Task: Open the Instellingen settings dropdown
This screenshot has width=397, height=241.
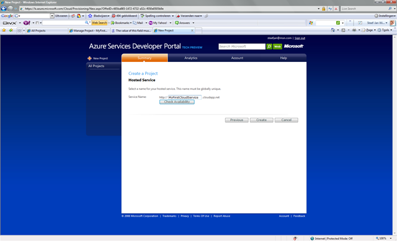Action: coord(385,15)
